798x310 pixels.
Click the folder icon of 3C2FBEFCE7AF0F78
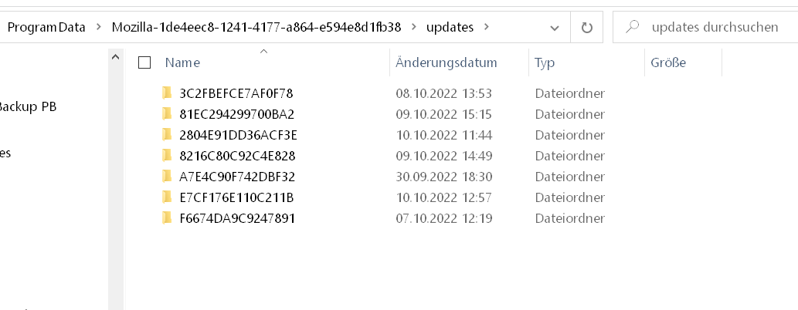pos(166,93)
